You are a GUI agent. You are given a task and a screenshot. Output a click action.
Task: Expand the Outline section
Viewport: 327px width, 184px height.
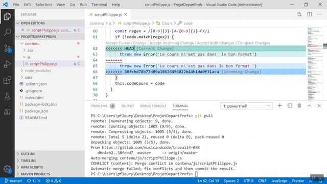click(50, 154)
